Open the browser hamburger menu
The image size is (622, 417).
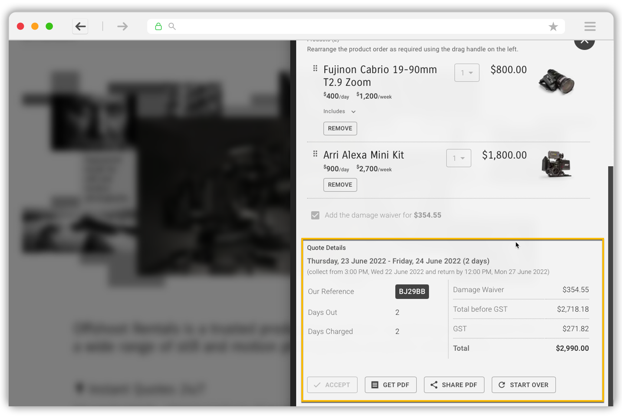(x=590, y=26)
